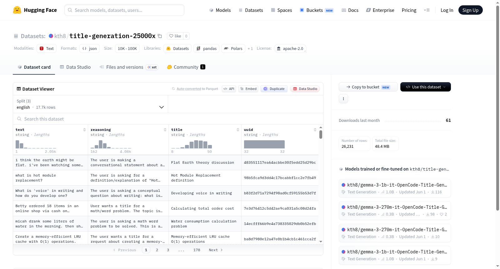The height and width of the screenshot is (269, 500).
Task: Open the gemma-3-270m model with 98 downloads
Action: point(395,211)
